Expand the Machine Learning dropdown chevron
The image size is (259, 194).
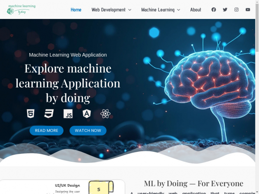coord(178,10)
